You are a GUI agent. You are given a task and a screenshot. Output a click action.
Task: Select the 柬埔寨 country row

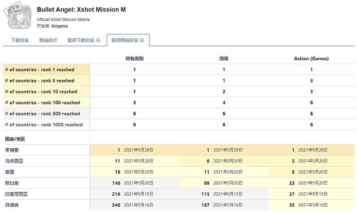[12, 150]
